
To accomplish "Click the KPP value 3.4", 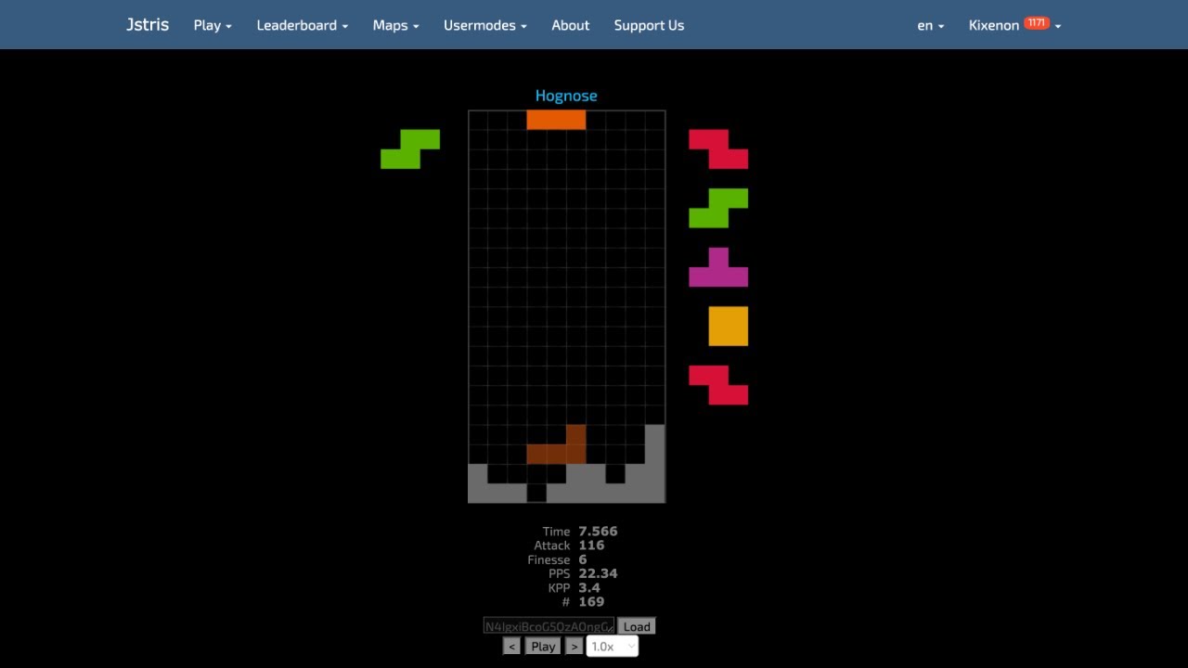I will pos(589,587).
